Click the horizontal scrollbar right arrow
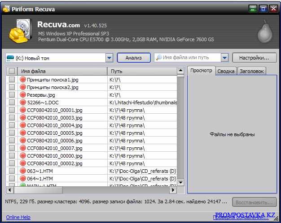281x223 pixels. 173,190
